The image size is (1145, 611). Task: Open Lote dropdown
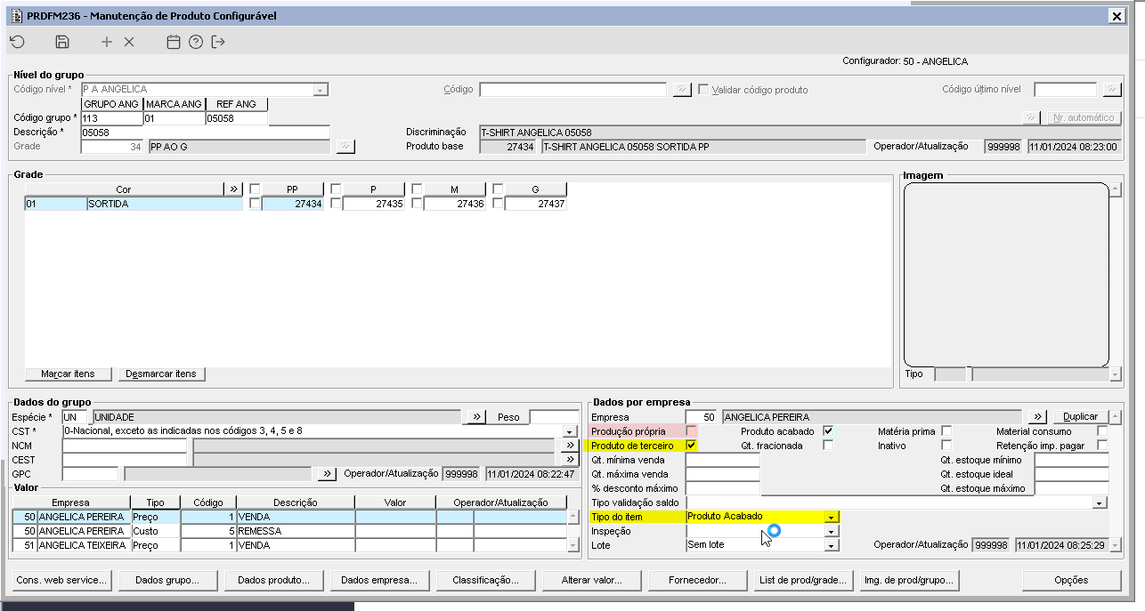[832, 545]
